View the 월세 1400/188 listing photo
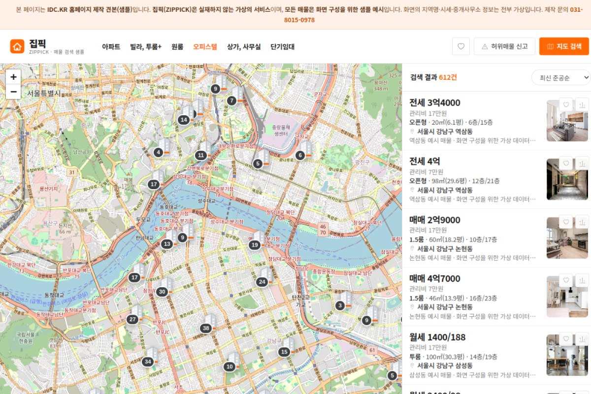Image resolution: width=591 pixels, height=394 pixels. pos(567,355)
